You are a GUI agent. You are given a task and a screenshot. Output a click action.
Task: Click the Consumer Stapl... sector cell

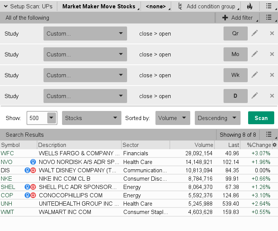(x=146, y=212)
